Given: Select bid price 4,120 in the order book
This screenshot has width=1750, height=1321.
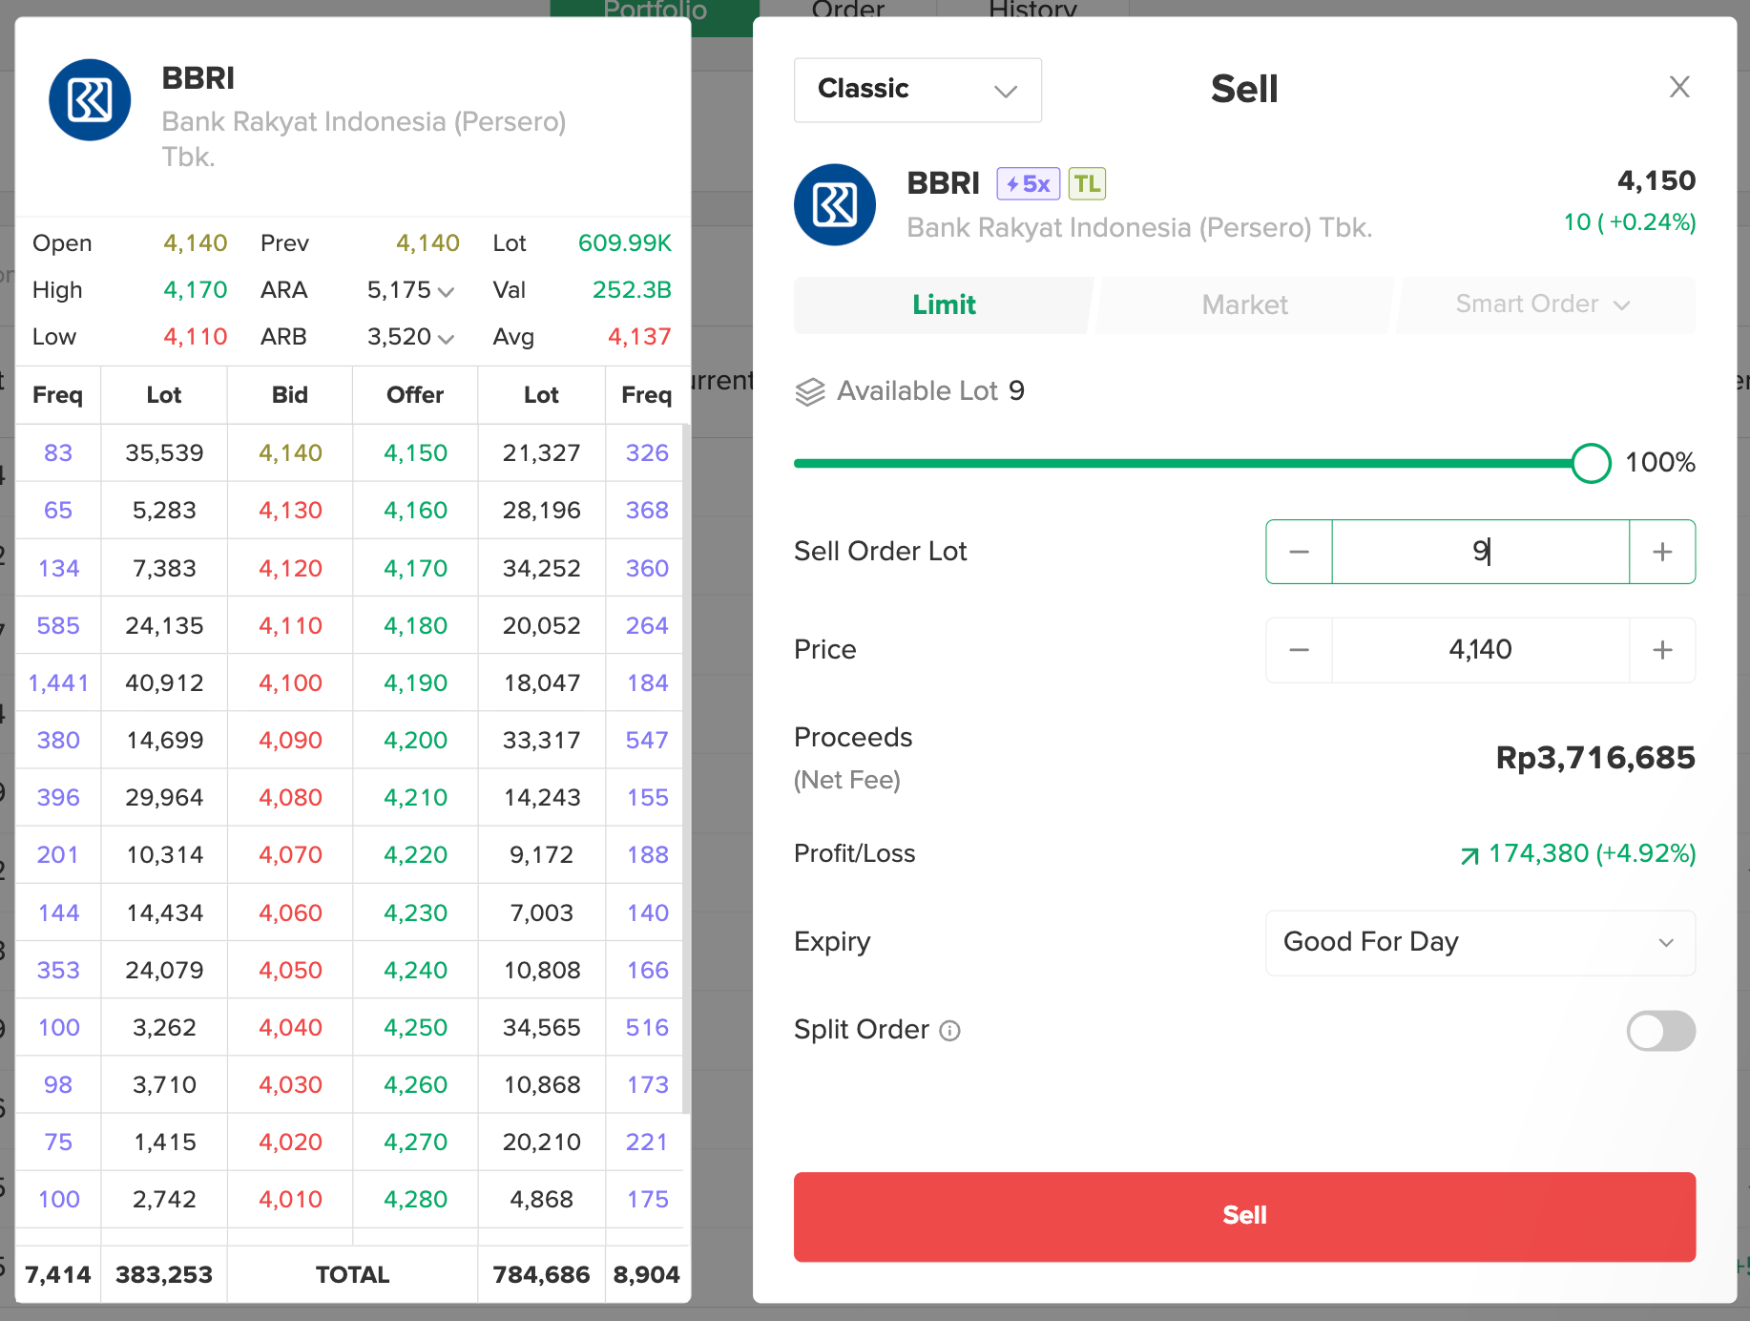Looking at the screenshot, I should (290, 569).
